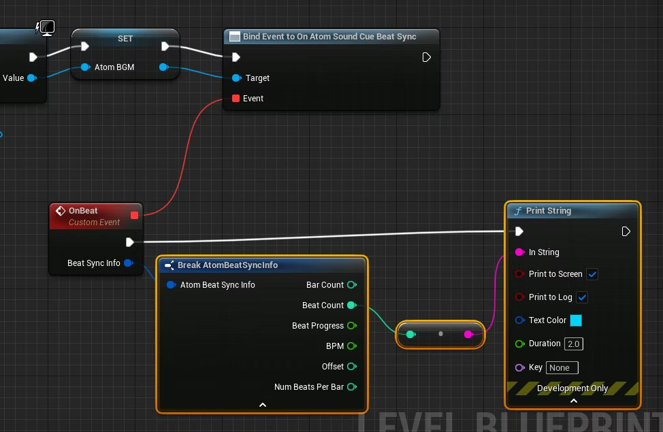This screenshot has width=663, height=432.
Task: Select the Bind Event to On Atom Sound Cue Beat Sync node
Action: pyautogui.click(x=329, y=37)
